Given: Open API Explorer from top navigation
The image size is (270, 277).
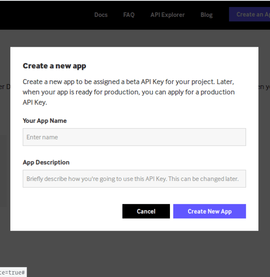Looking at the screenshot, I should click(167, 14).
